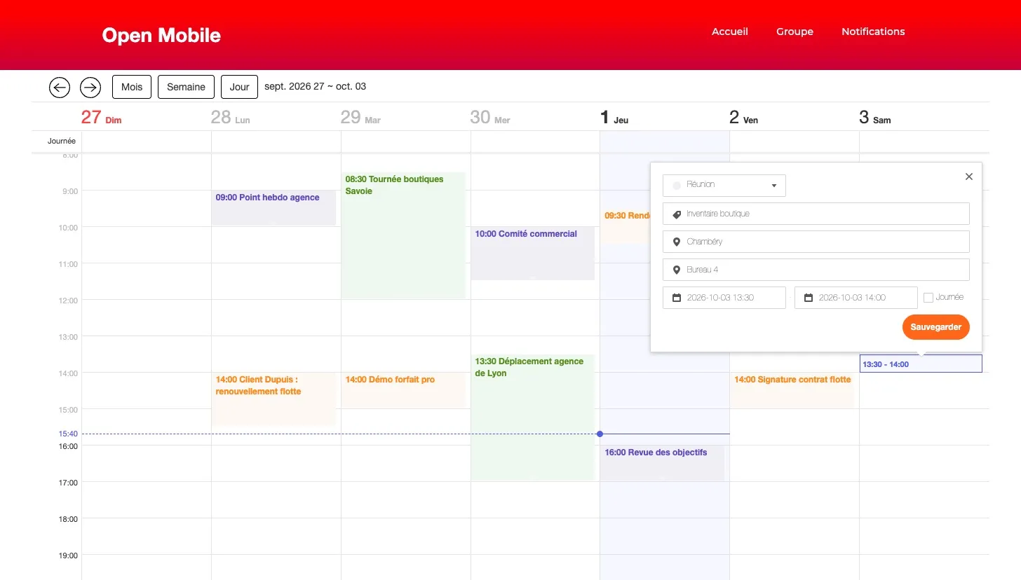Edit the Chambéry location field

tap(816, 242)
